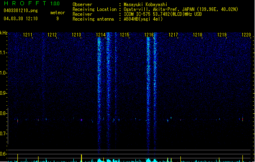Click the red meteor echo at right edge near 1220

pyautogui.click(x=242, y=119)
